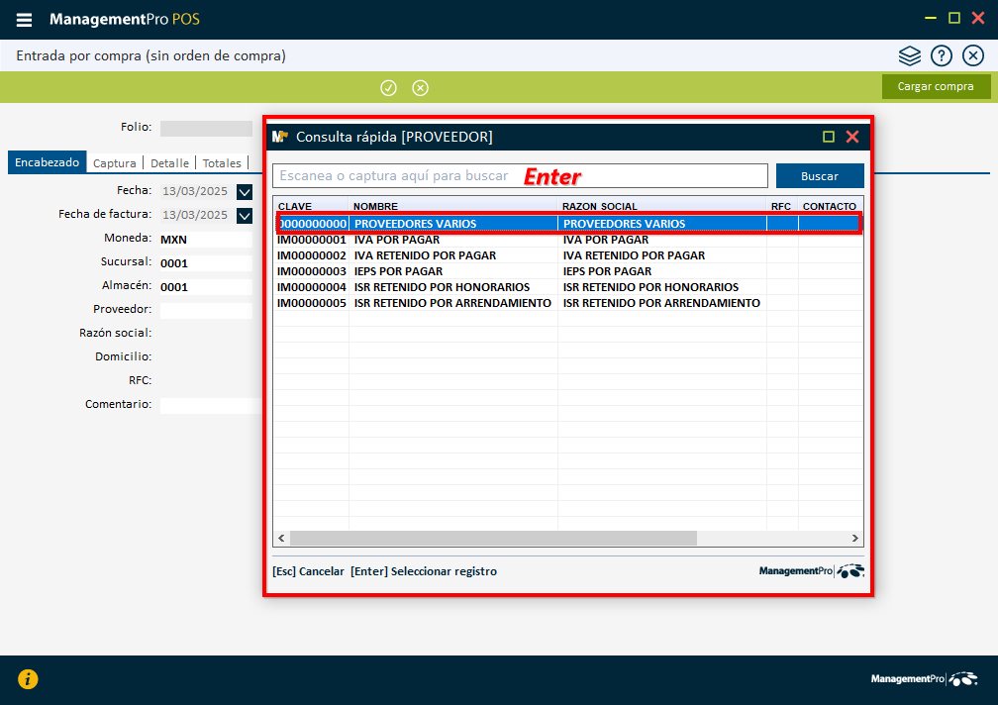This screenshot has width=998, height=705.
Task: Click the Cargar compra button
Action: pyautogui.click(x=936, y=86)
